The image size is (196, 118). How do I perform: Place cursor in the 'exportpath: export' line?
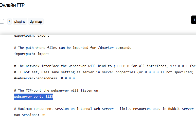point(31,36)
